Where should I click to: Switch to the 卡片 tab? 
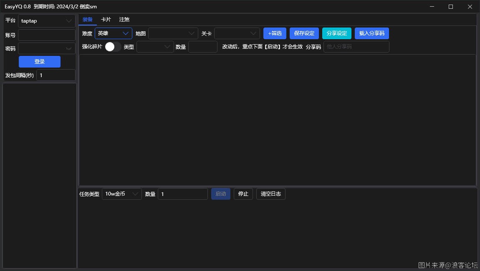106,20
